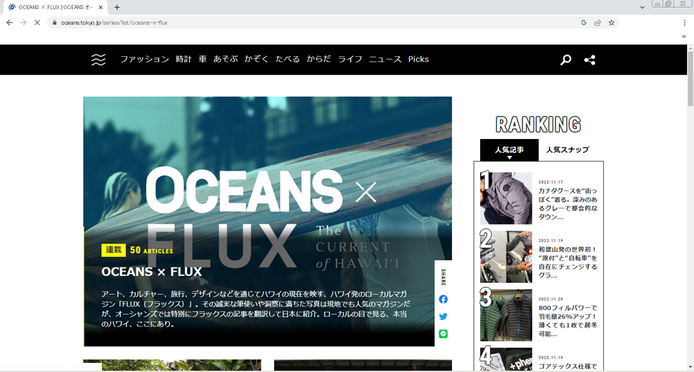The image size is (694, 372).
Task: Open ファッション menu item
Action: (145, 59)
